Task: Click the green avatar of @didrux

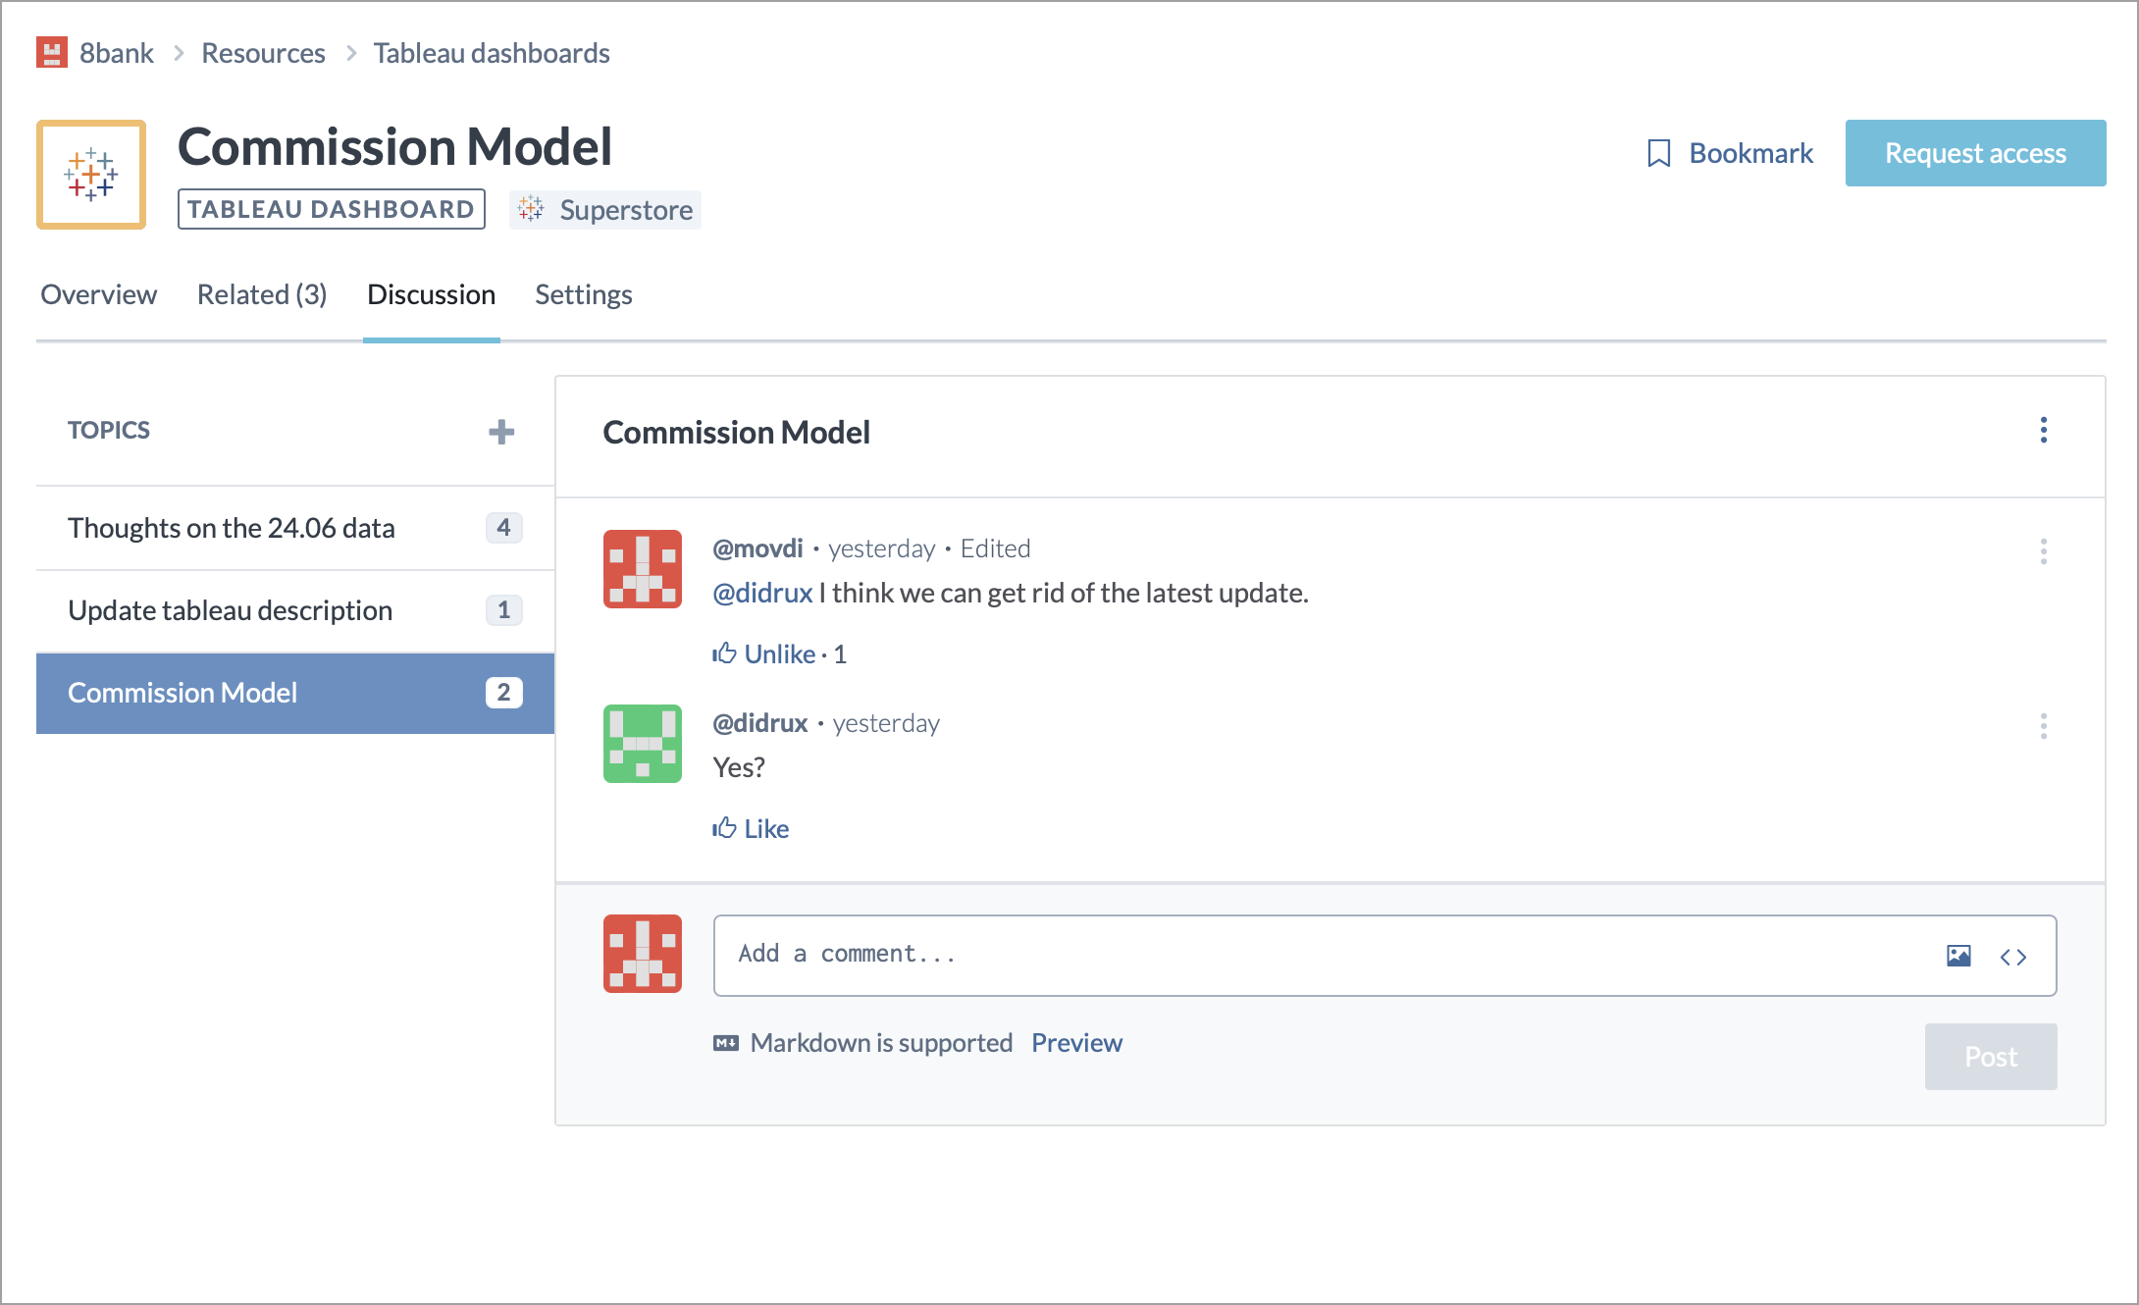Action: click(x=643, y=744)
